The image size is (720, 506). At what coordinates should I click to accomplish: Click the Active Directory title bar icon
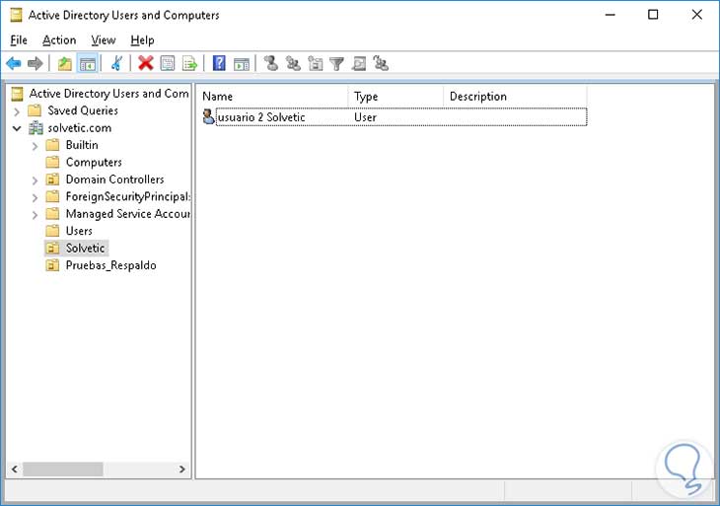[x=16, y=15]
